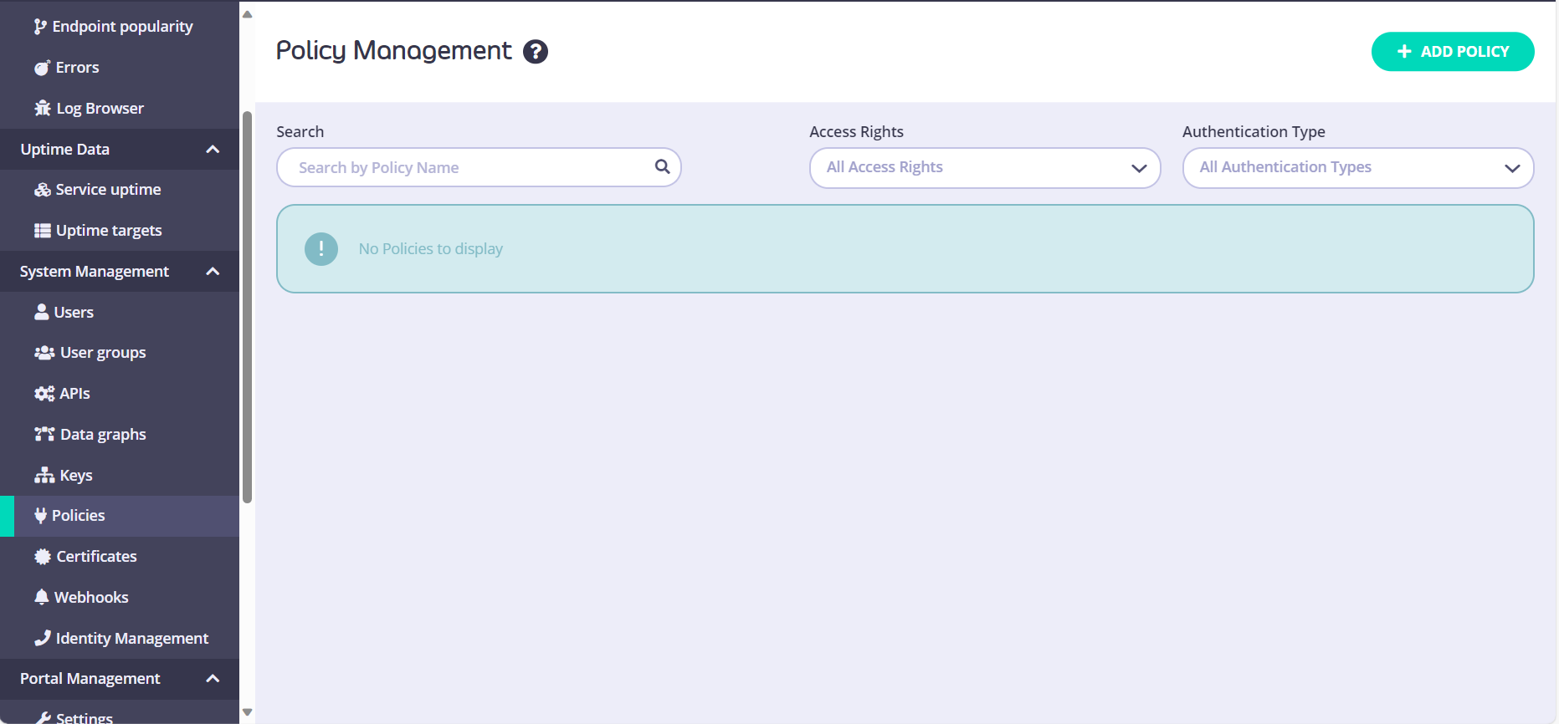
Task: Click the Keys hierarchy icon
Action: (x=44, y=476)
